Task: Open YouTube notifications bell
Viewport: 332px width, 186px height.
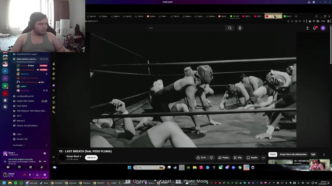Action: point(315,28)
